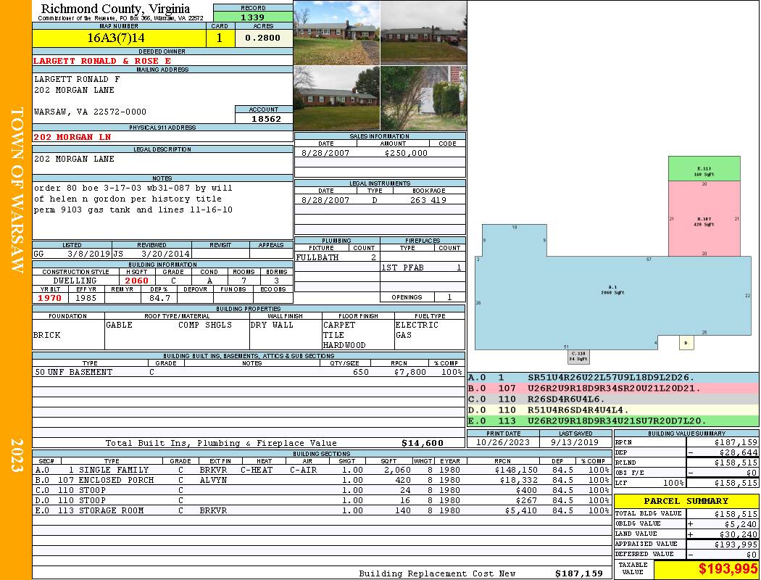
Task: Click the LAND VALUE $30,240
Action: 738,534
